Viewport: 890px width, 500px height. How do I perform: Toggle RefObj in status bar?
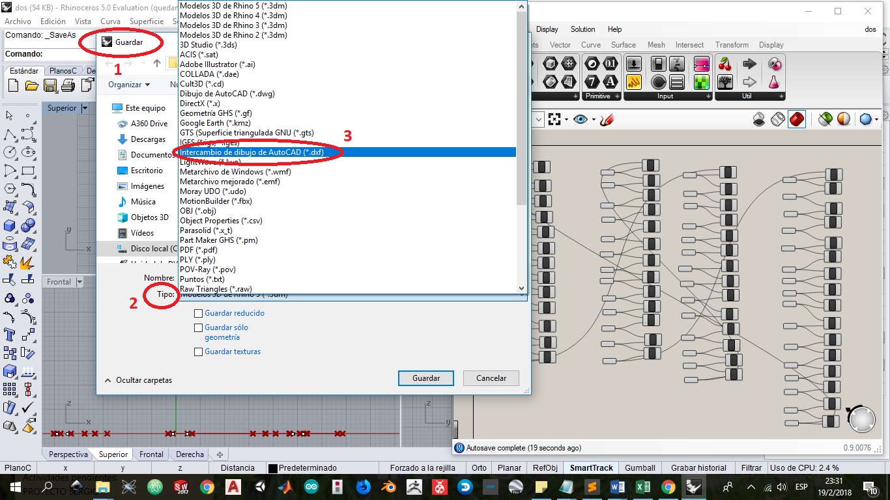pyautogui.click(x=545, y=468)
